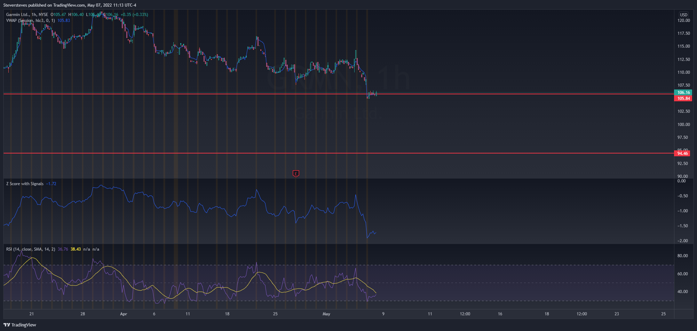Click the Garmin Ltd., 1h, NYSE symbol title
The width and height of the screenshot is (697, 331).
click(27, 15)
